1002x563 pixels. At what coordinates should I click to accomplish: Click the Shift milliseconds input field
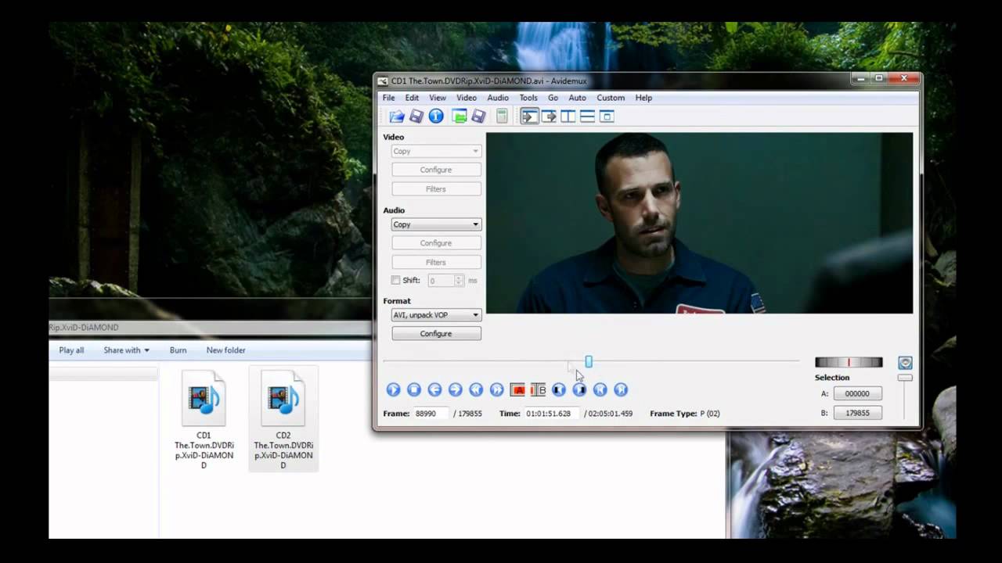(442, 280)
